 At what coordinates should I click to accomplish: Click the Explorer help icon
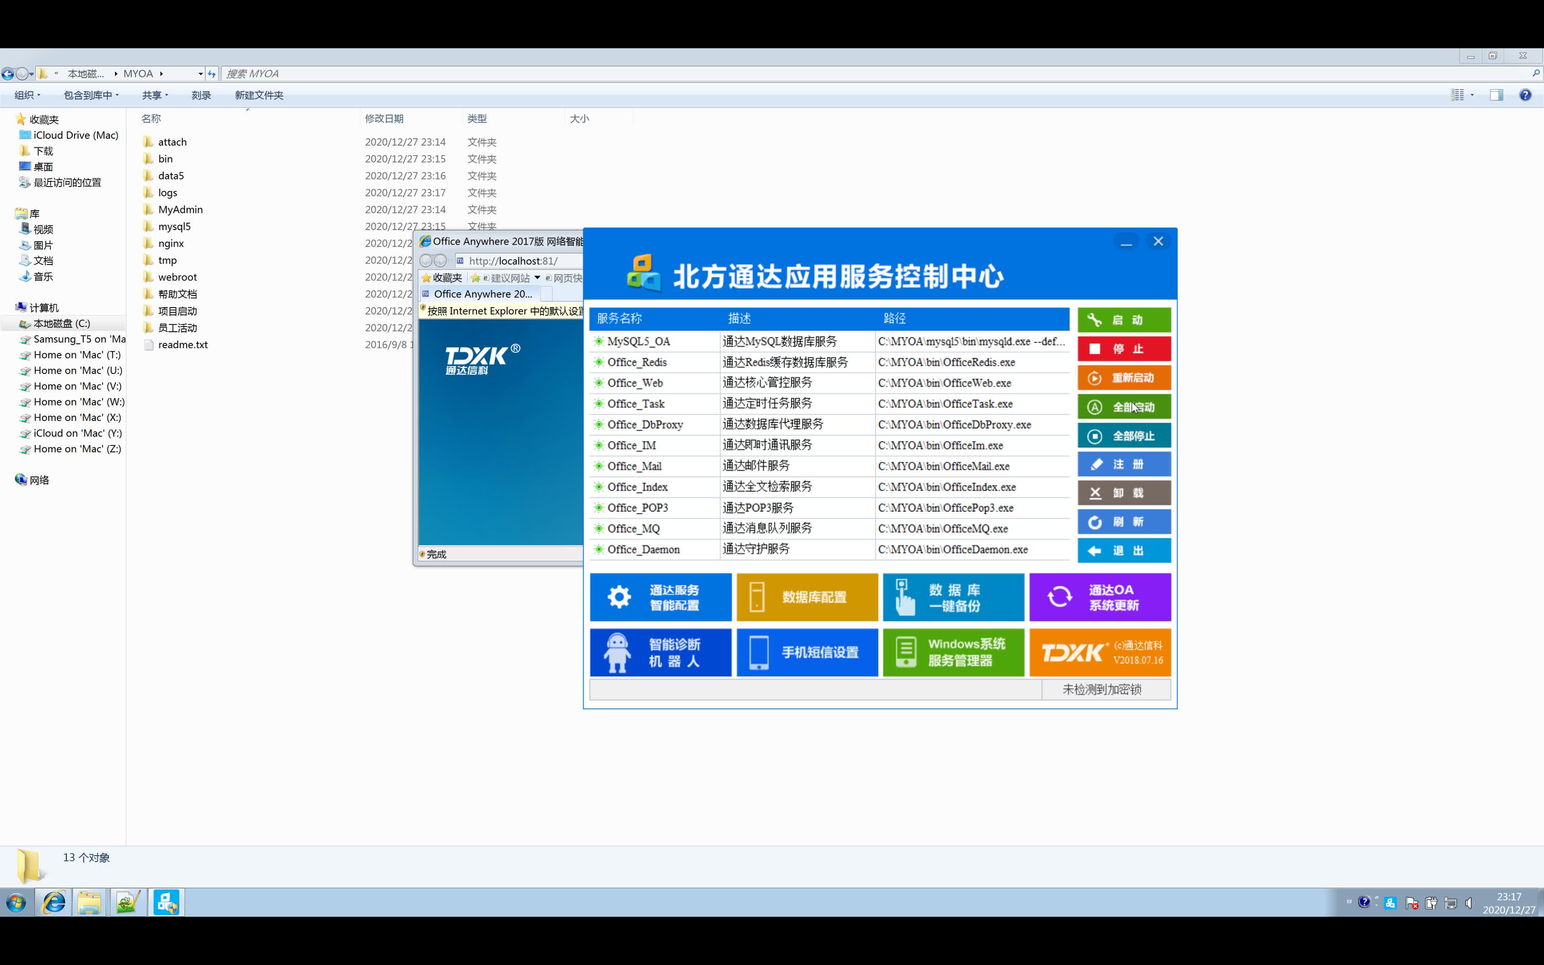[1525, 95]
